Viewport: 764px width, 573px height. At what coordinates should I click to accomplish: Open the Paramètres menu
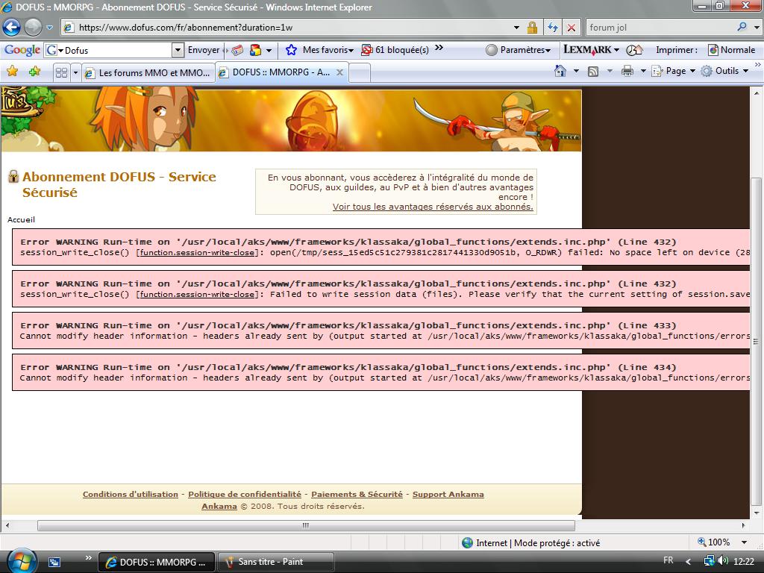(x=519, y=50)
